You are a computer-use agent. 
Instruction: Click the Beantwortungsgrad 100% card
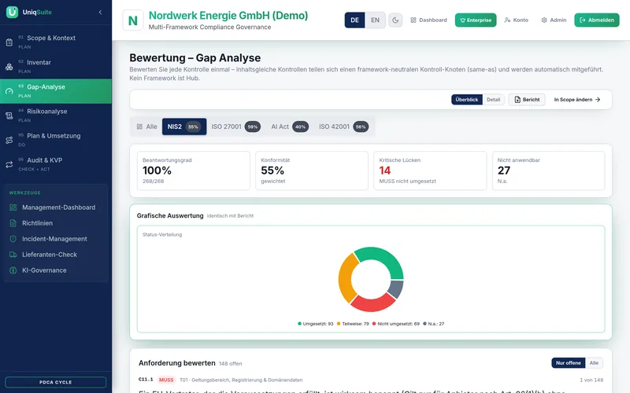(194, 171)
